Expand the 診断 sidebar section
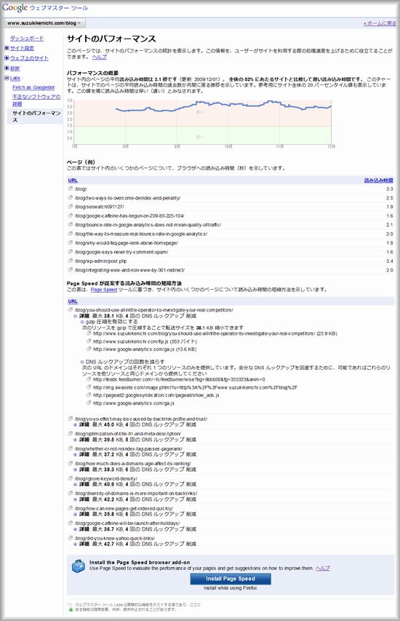400x621 pixels. pyautogui.click(x=7, y=68)
